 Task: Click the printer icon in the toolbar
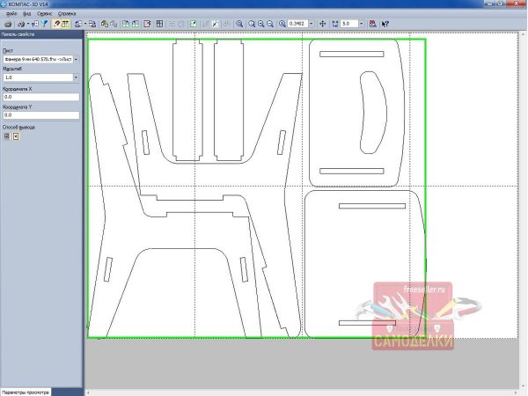8,24
